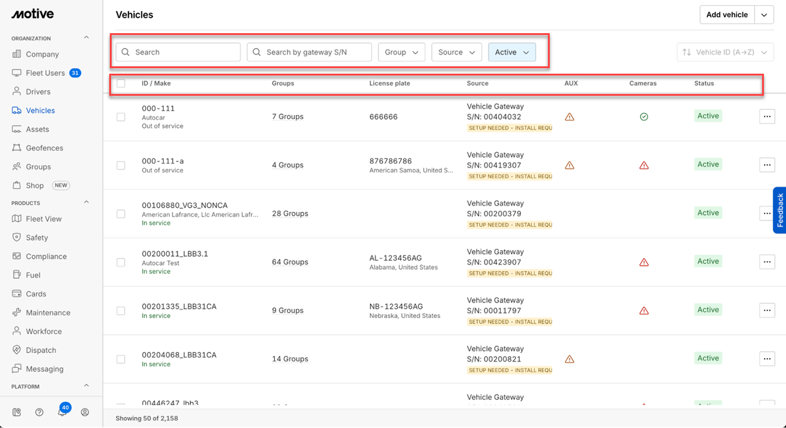786x428 pixels.
Task: Open Groups via its people icon
Action: click(17, 166)
